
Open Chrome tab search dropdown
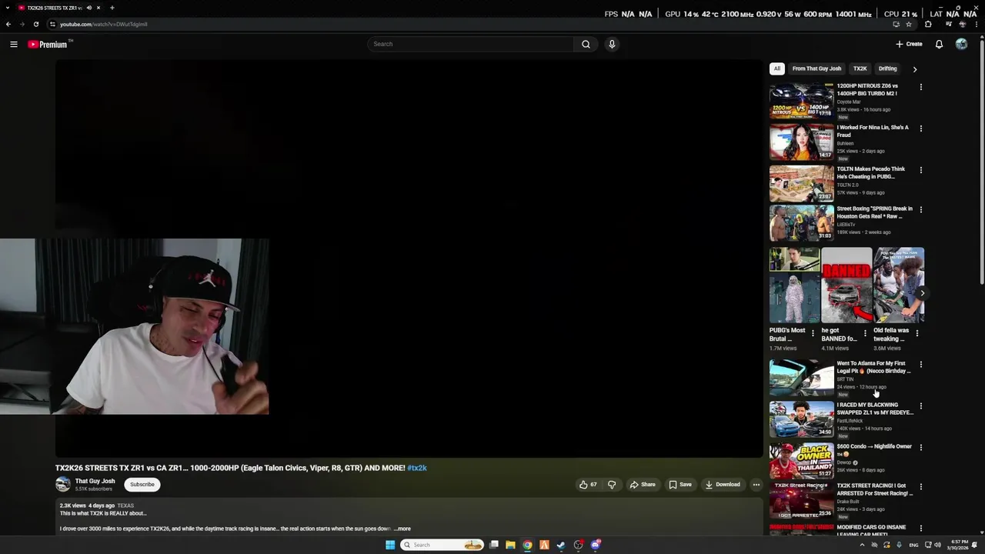coord(8,8)
